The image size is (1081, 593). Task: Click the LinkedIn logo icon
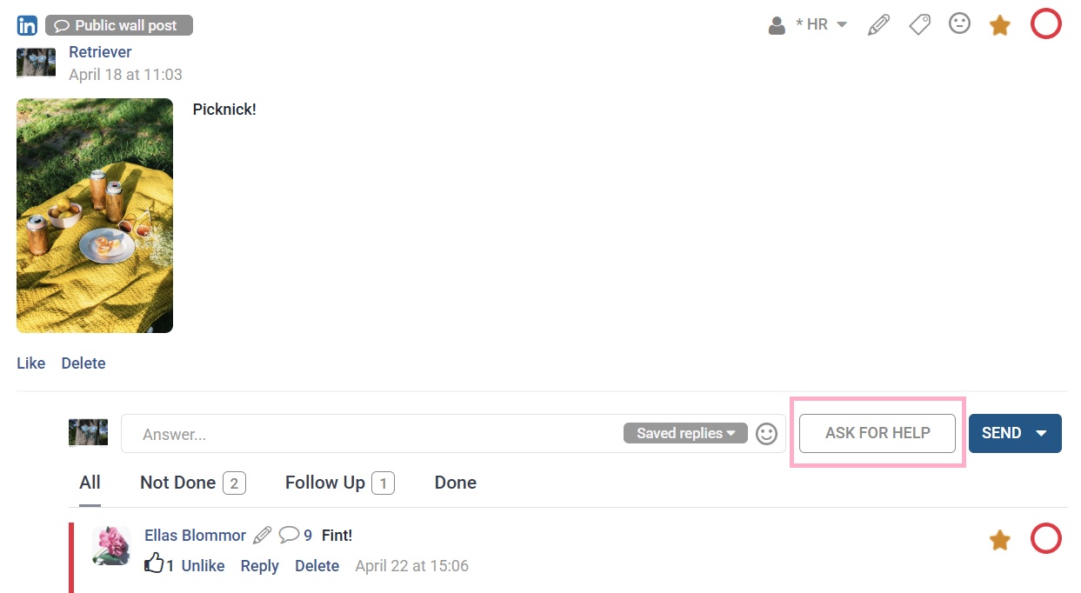click(x=27, y=25)
